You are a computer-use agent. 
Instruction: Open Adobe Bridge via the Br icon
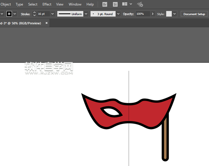[x=105, y=5]
